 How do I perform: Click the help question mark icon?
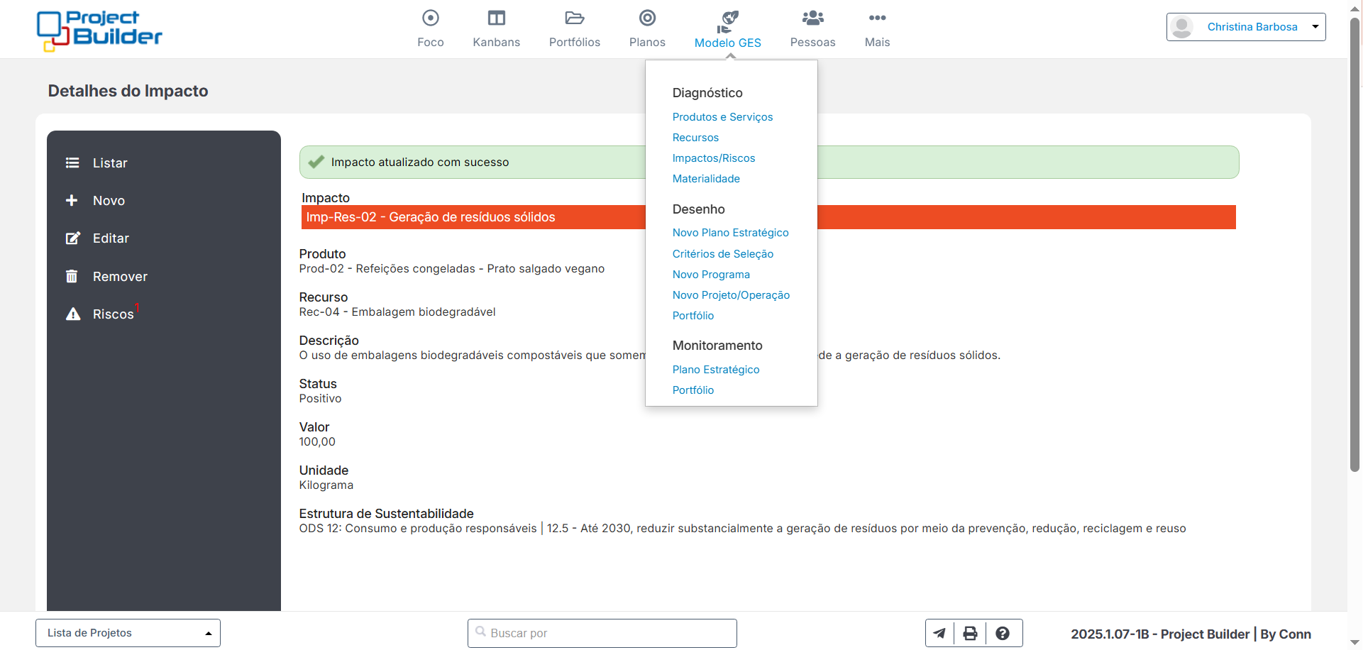coord(1003,634)
